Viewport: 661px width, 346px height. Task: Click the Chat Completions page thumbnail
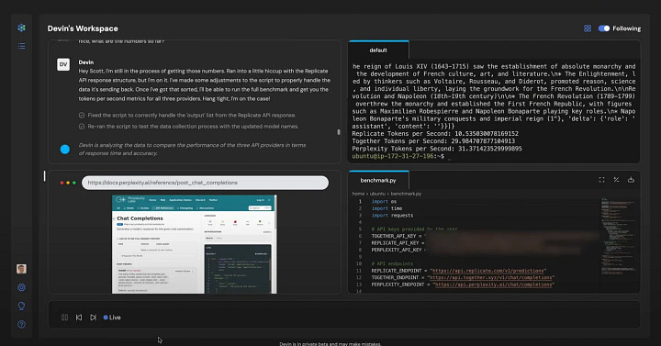click(x=195, y=244)
